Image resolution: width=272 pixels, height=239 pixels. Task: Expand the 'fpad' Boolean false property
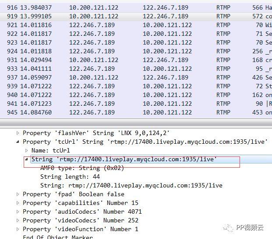point(18,194)
